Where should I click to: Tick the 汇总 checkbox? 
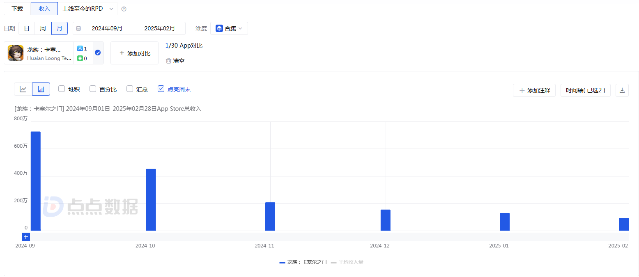(130, 89)
